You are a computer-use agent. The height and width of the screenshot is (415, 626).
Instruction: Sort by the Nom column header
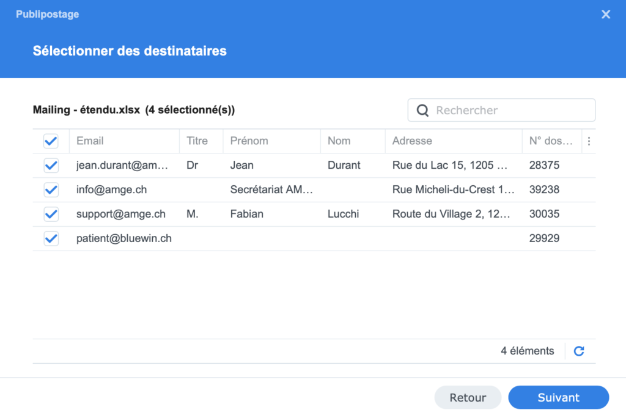(353, 141)
